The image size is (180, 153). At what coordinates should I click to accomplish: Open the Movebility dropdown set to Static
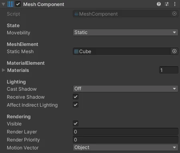(x=126, y=32)
